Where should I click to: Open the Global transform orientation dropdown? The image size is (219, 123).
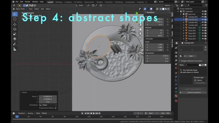(x=81, y=5)
